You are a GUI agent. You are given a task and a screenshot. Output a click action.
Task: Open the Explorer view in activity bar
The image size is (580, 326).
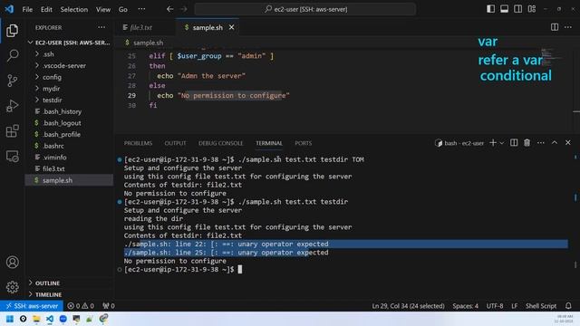coord(12,30)
